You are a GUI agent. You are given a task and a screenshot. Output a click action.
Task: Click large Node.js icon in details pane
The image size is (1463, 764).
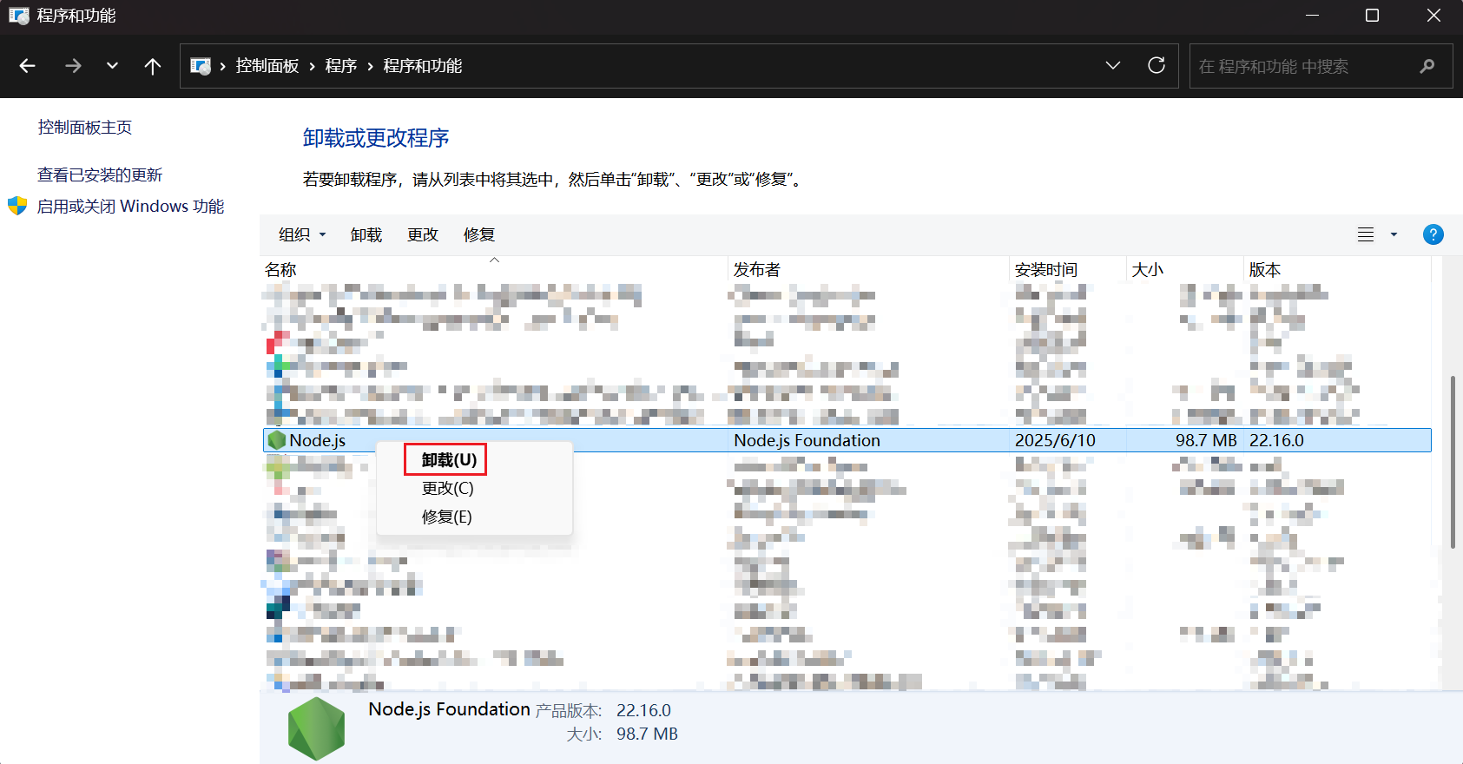click(317, 729)
